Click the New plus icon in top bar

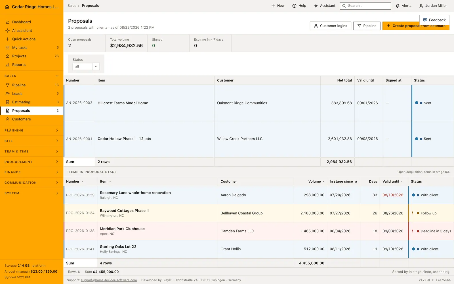pos(273,6)
